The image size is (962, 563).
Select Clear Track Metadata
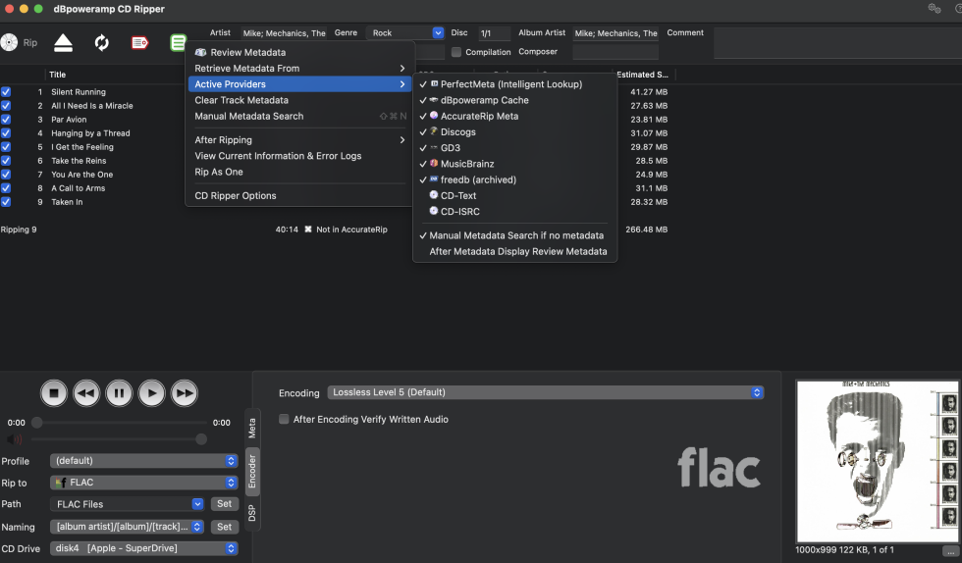[299, 100]
